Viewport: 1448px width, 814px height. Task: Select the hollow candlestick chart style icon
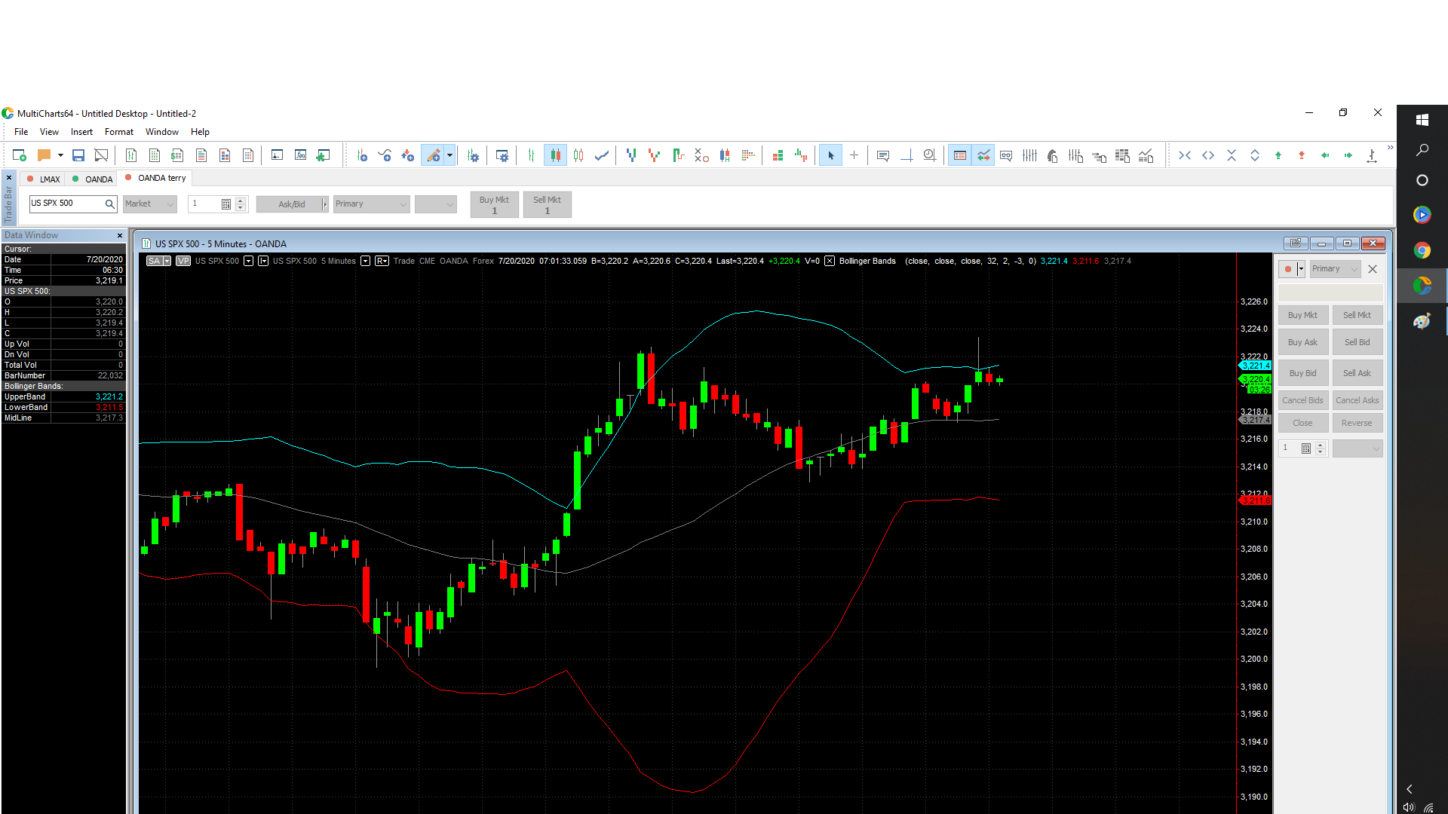coord(578,155)
